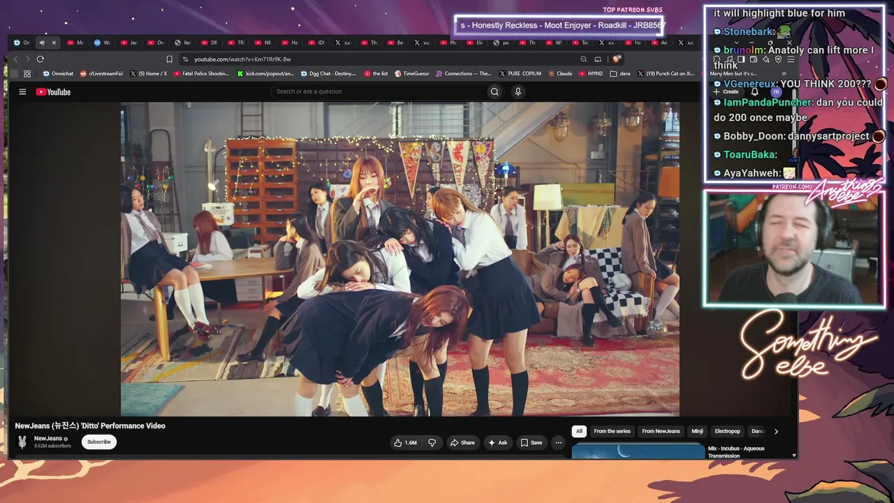
Task: Expand the 'dans' bookmarks folder
Action: coord(620,73)
